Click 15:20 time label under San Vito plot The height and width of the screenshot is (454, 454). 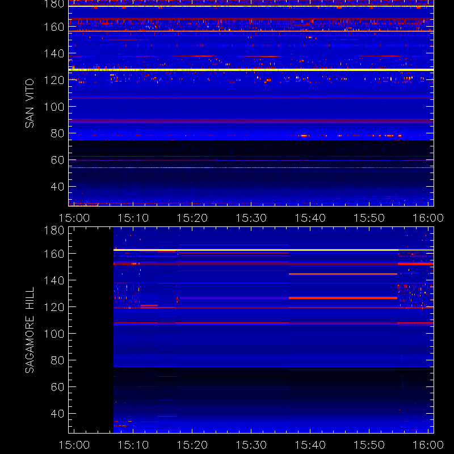click(x=192, y=218)
